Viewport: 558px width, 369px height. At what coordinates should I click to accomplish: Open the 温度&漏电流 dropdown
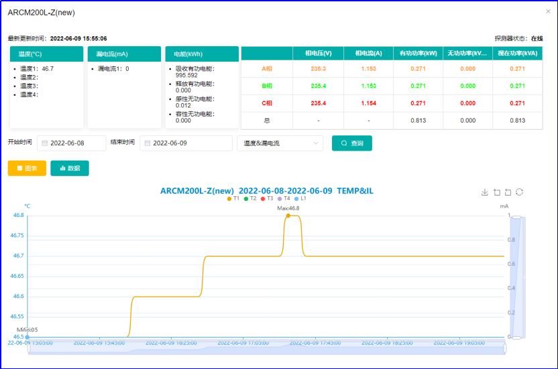pyautogui.click(x=280, y=143)
